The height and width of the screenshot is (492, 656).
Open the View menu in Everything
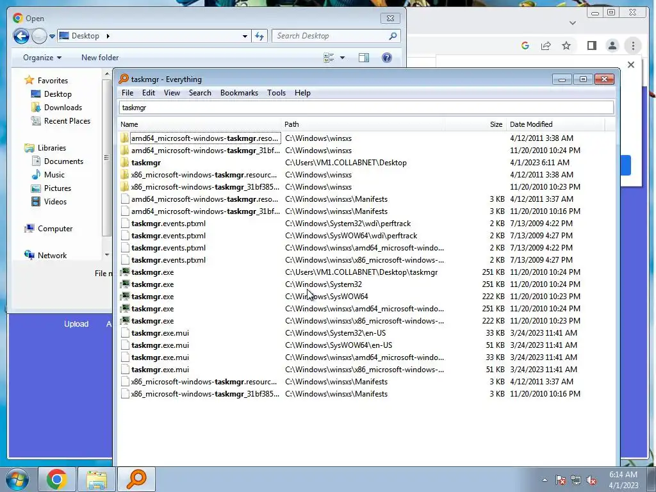coord(172,93)
